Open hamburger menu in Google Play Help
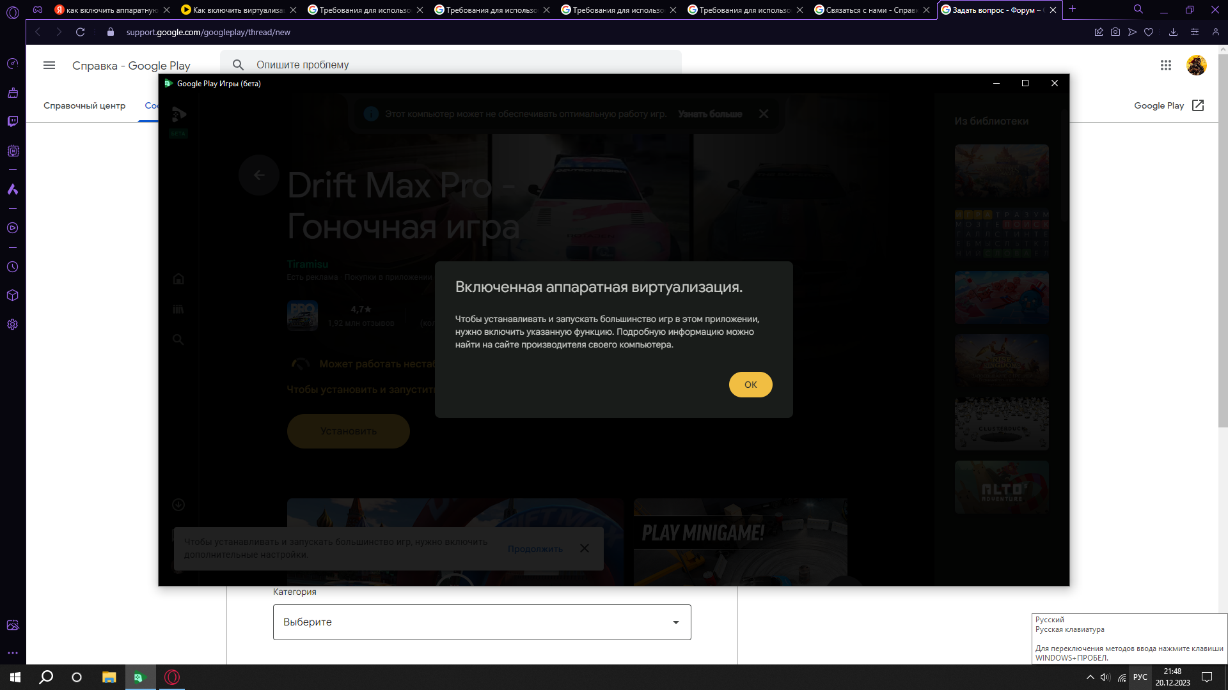 click(49, 65)
